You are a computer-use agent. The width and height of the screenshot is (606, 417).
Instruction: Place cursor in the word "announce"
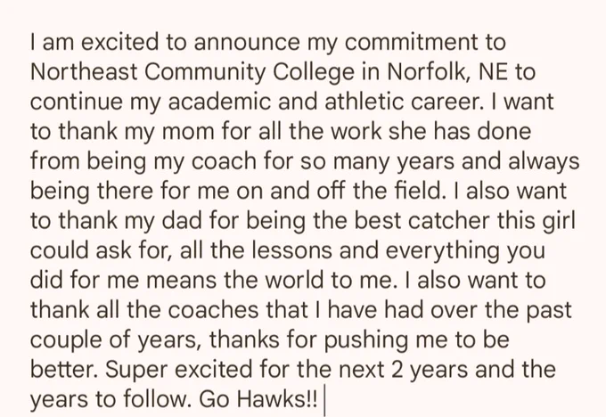tap(247, 42)
